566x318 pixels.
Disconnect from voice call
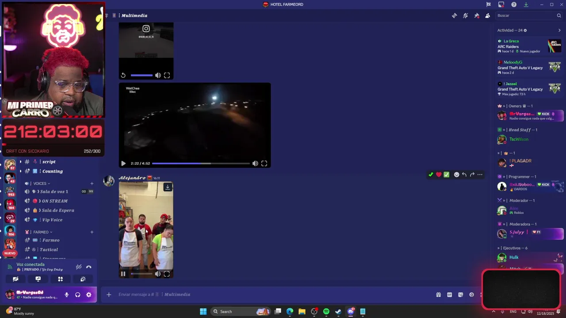89,267
